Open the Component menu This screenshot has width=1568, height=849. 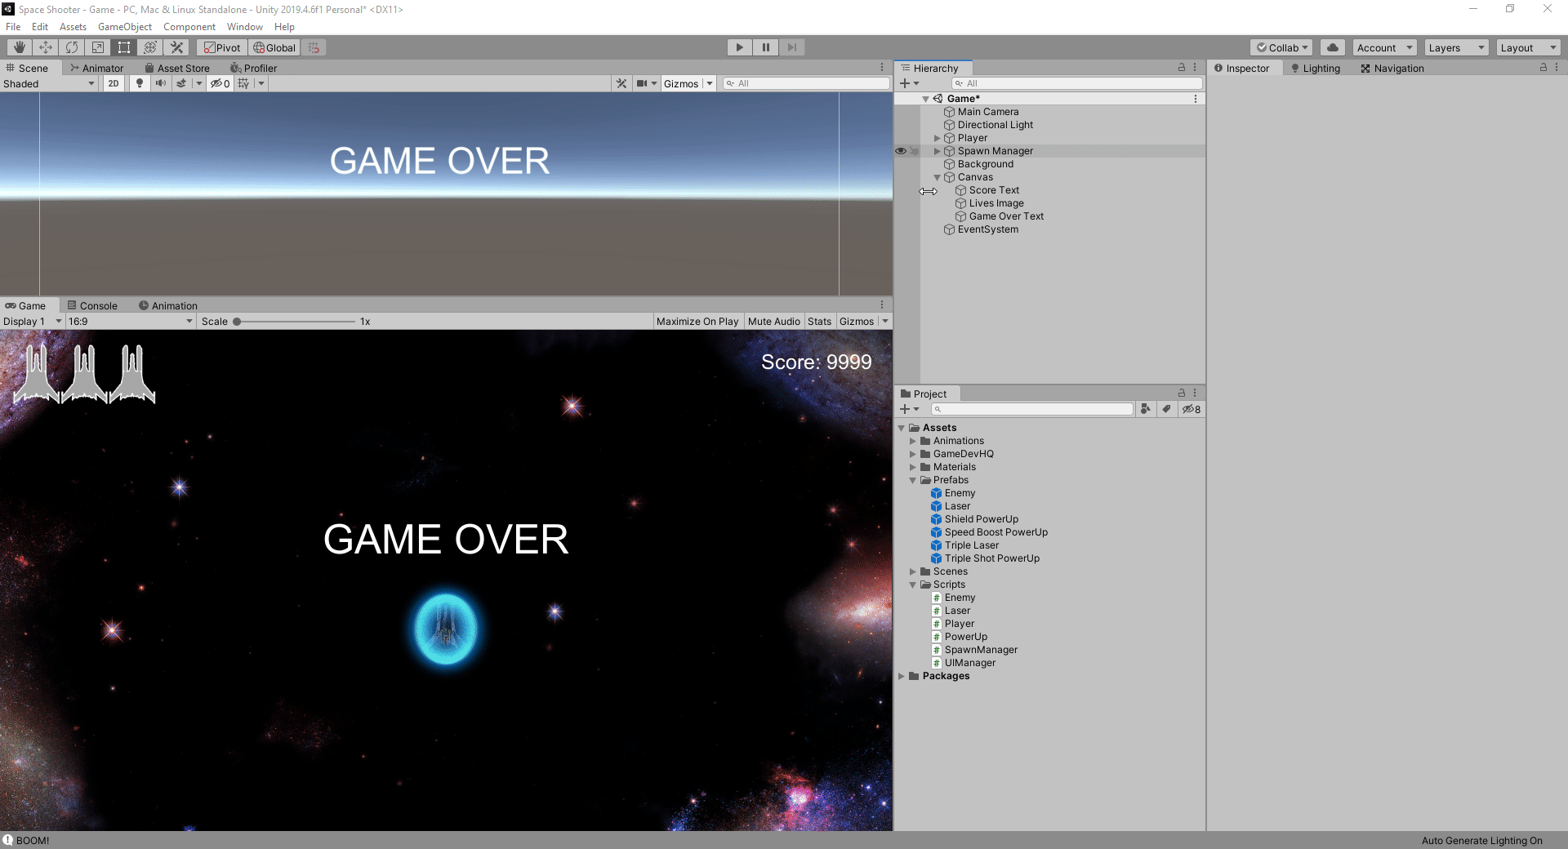pos(189,27)
